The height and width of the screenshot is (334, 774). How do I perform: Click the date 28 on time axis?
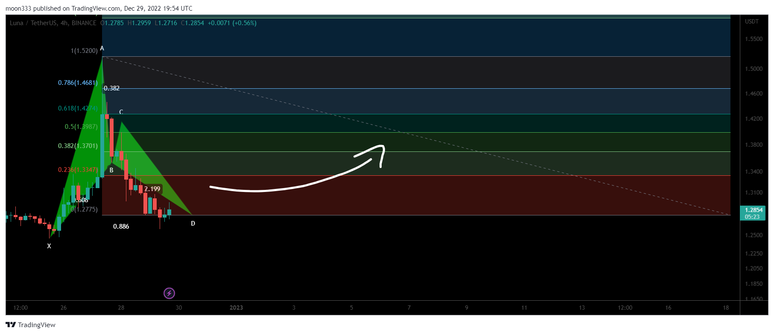click(x=121, y=308)
